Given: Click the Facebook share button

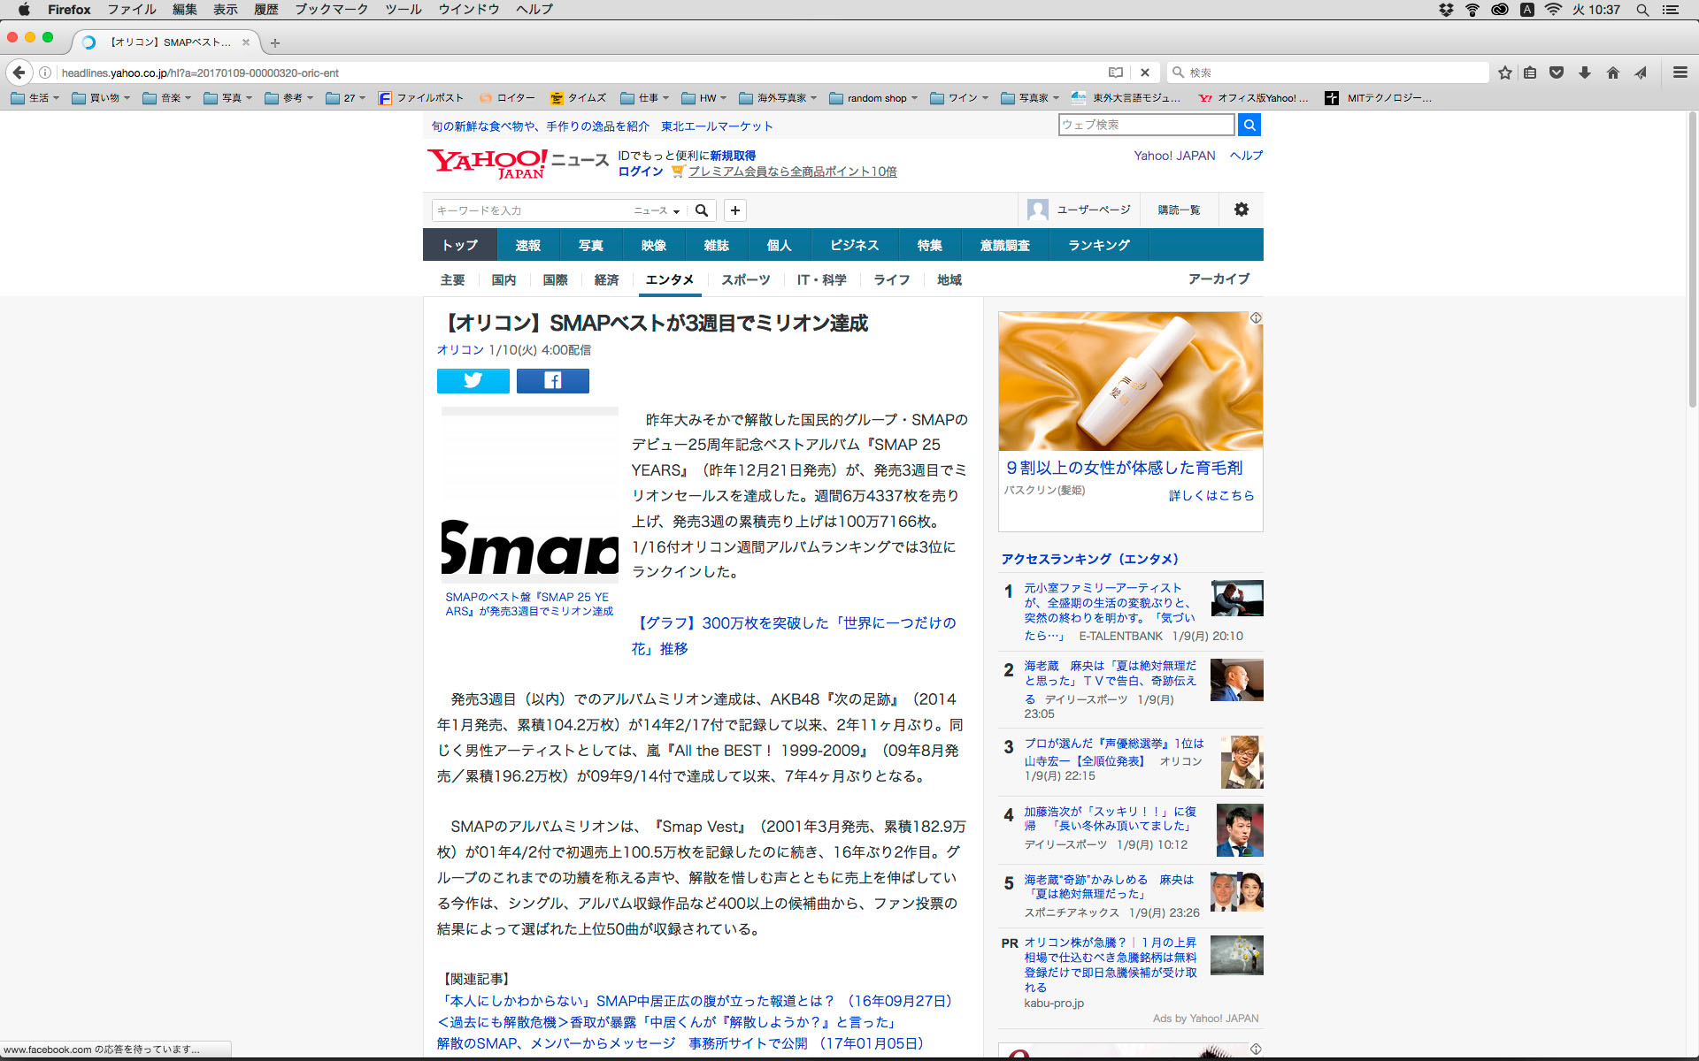Looking at the screenshot, I should point(552,380).
